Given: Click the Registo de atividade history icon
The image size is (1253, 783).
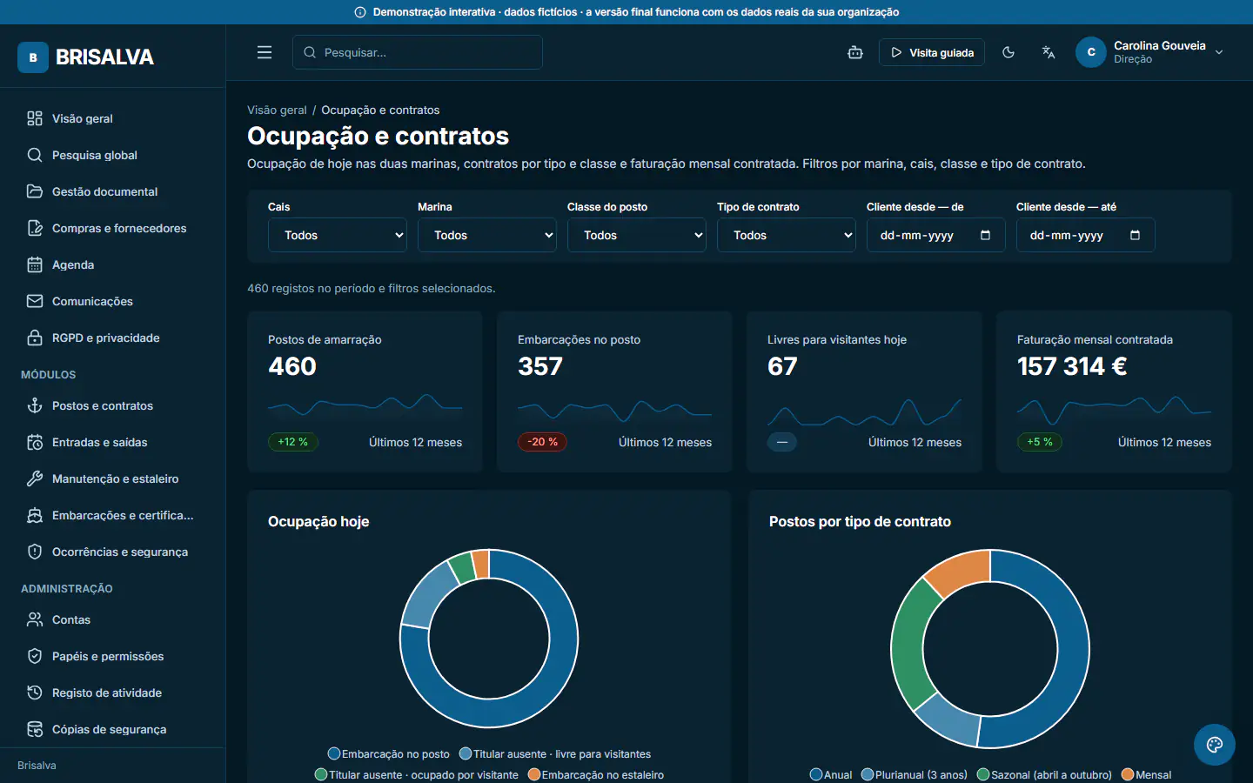Looking at the screenshot, I should tap(35, 693).
